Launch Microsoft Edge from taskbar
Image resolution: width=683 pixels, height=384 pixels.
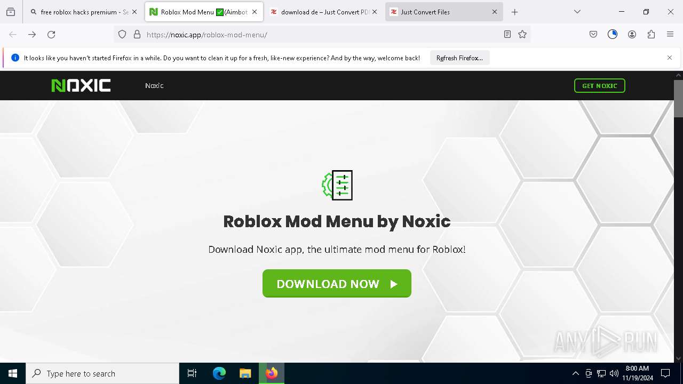pyautogui.click(x=219, y=373)
